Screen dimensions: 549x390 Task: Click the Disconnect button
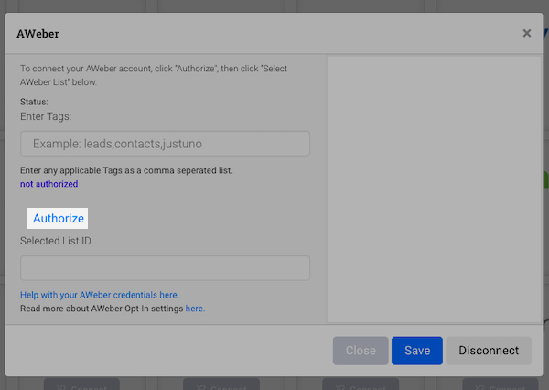[489, 351]
